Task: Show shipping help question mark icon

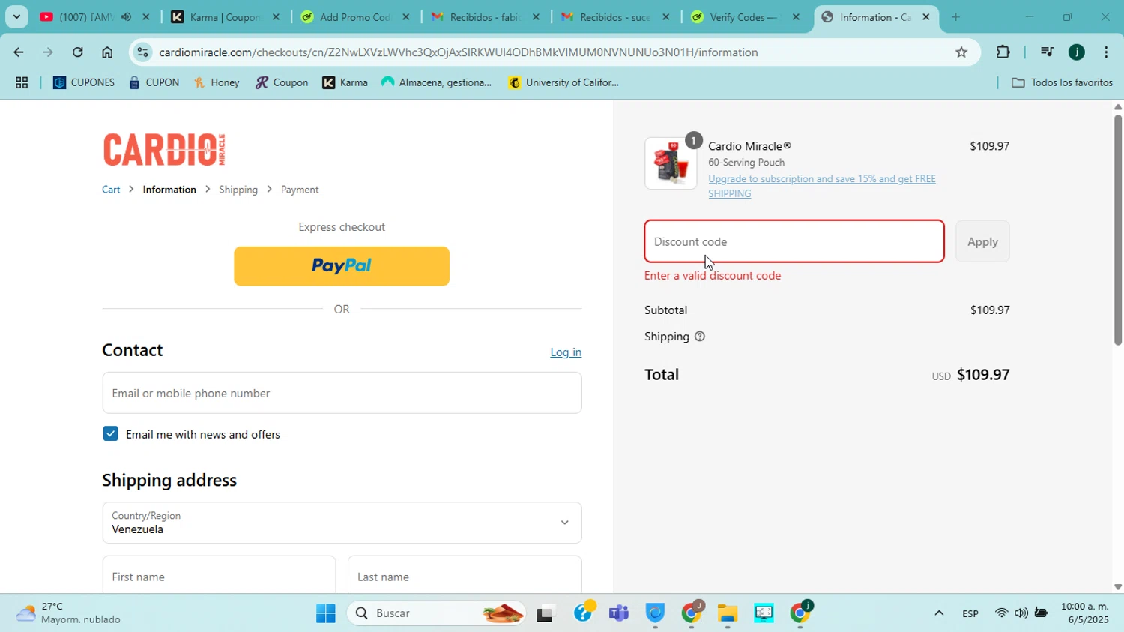Action: [700, 337]
